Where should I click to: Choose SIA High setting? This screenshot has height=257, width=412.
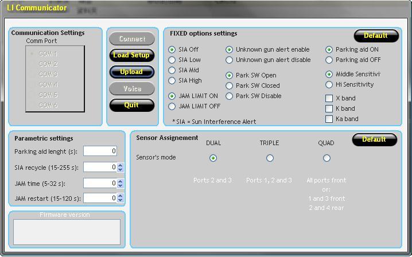pyautogui.click(x=172, y=81)
